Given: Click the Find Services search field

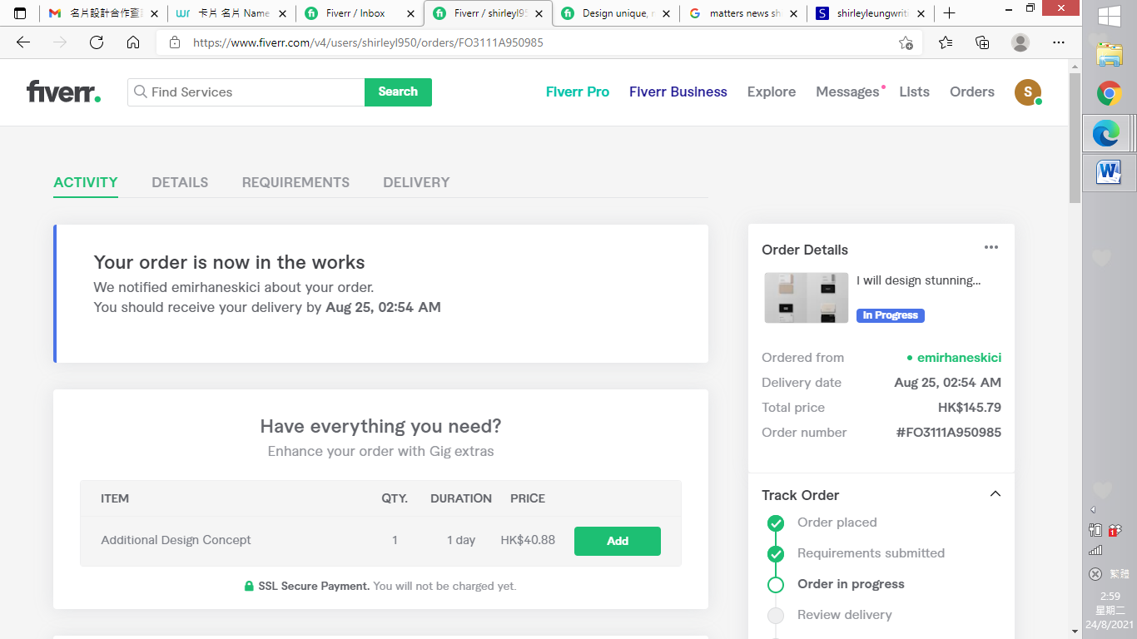Looking at the screenshot, I should [246, 92].
